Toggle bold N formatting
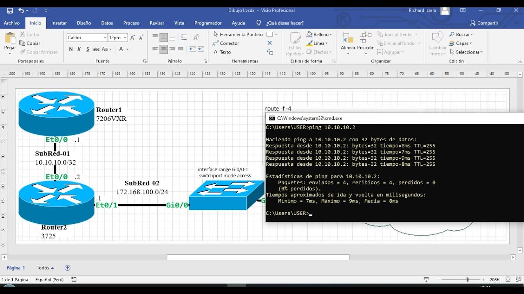The width and height of the screenshot is (524, 294). tap(71, 49)
